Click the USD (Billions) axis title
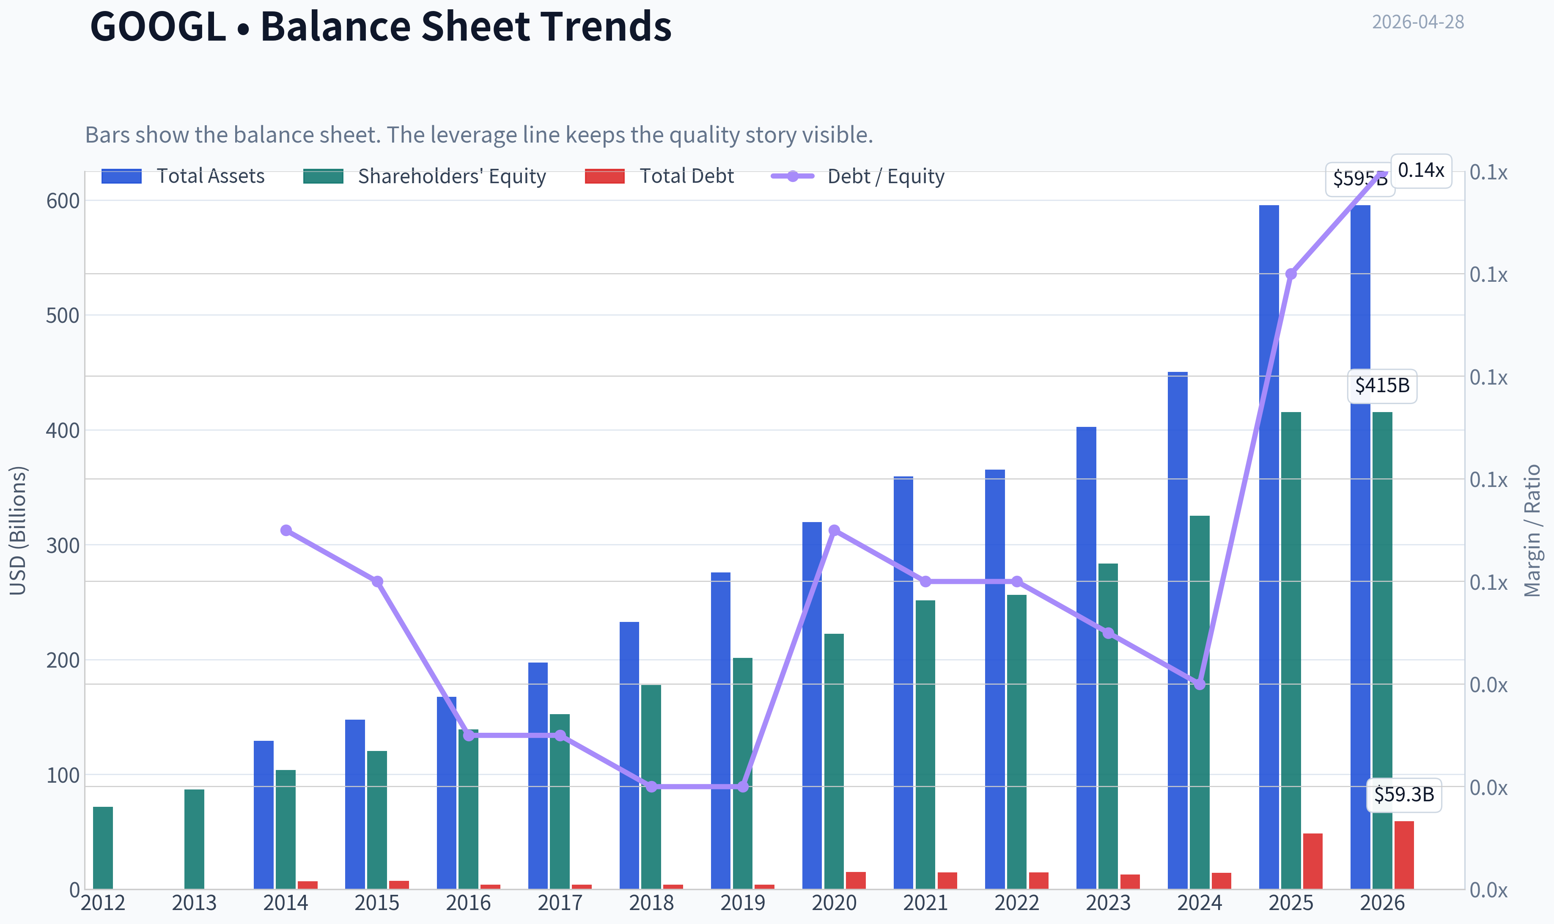Viewport: 1554px width, 924px height. pyautogui.click(x=18, y=531)
